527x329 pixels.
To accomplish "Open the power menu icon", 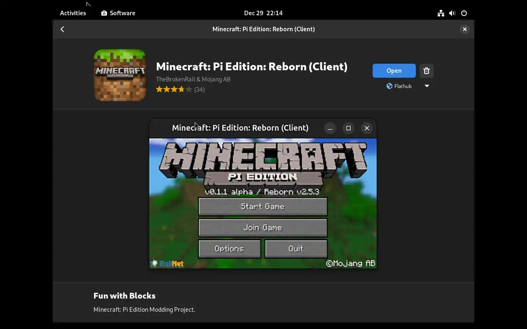I will pos(464,13).
